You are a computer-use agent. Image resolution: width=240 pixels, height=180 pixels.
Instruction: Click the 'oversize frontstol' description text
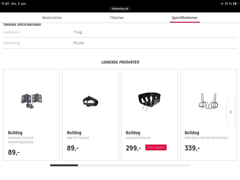pos(138,138)
